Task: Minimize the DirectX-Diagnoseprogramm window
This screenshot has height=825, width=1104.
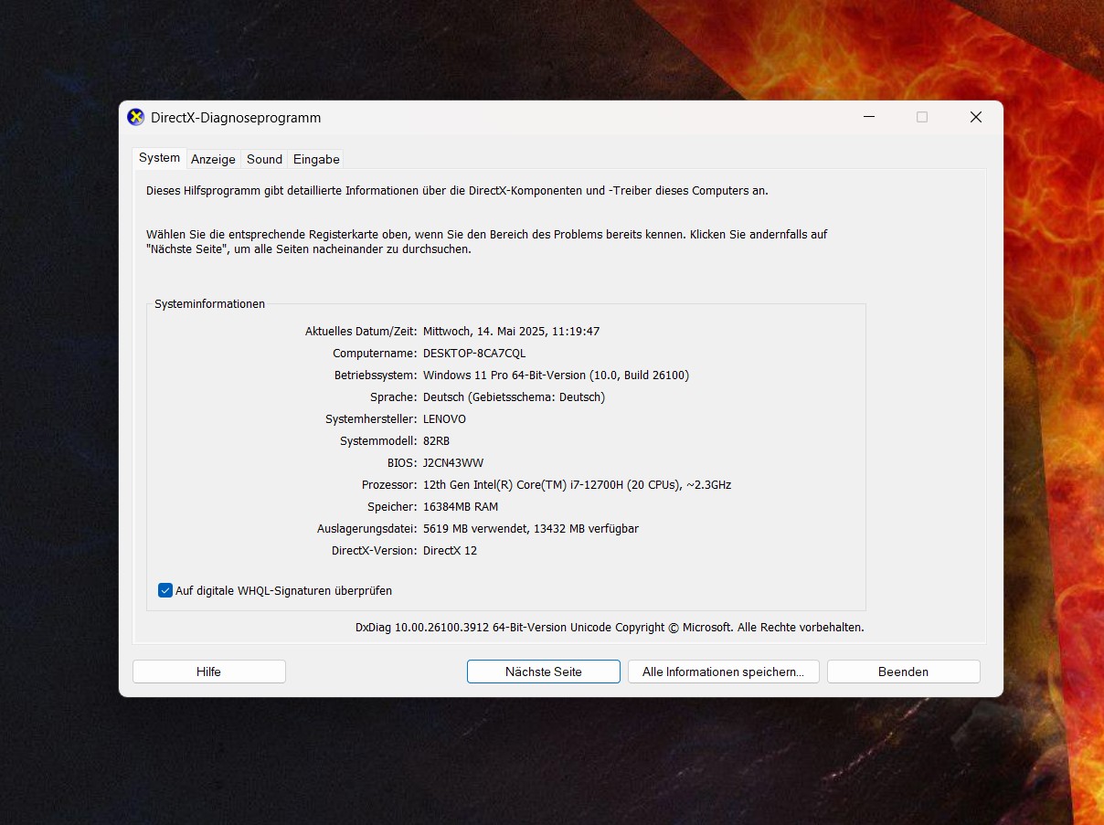Action: (868, 117)
